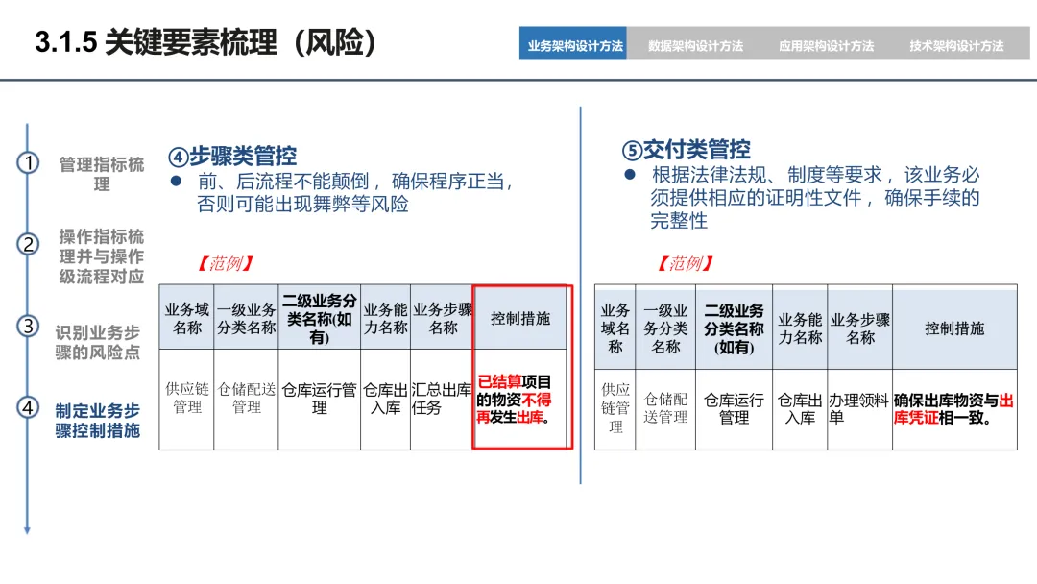Click the 一级业务分类名称 header in the right table
Image resolution: width=1037 pixels, height=584 pixels.
665,328
